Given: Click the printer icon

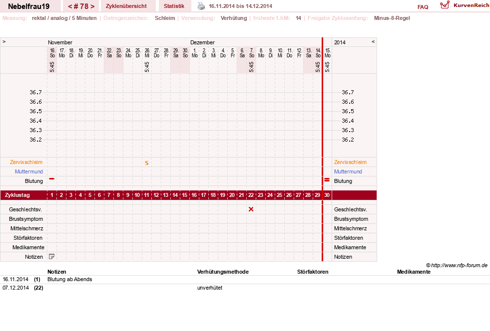Looking at the screenshot, I should click(x=201, y=6).
